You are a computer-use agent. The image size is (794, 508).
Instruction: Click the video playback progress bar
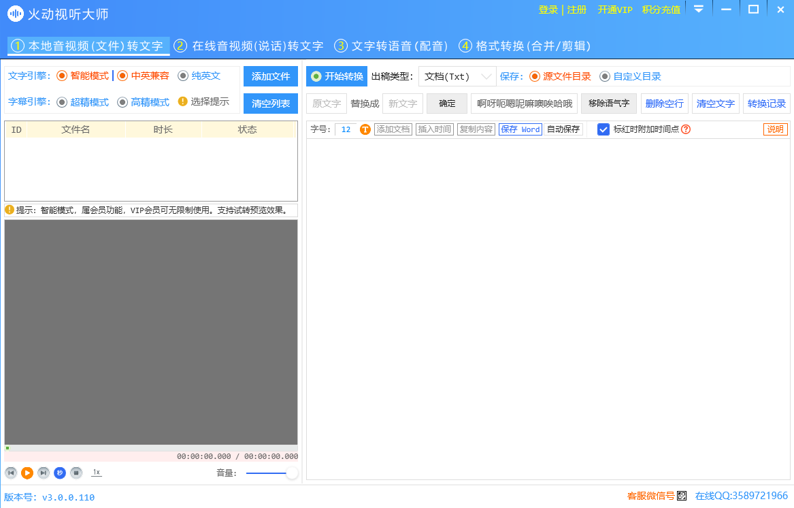coord(151,448)
